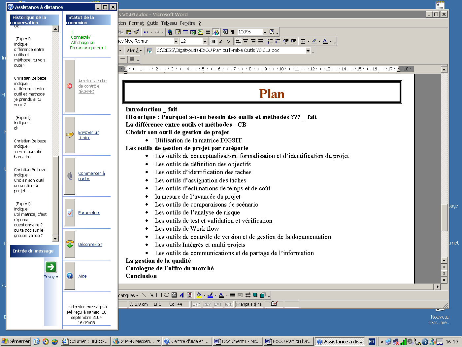Open the Zoom 100% dropdown

point(265,32)
